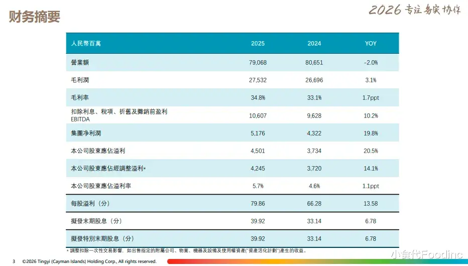This screenshot has width=468, height=266.
Task: Click EBITDA value 10,607
Action: [258, 116]
